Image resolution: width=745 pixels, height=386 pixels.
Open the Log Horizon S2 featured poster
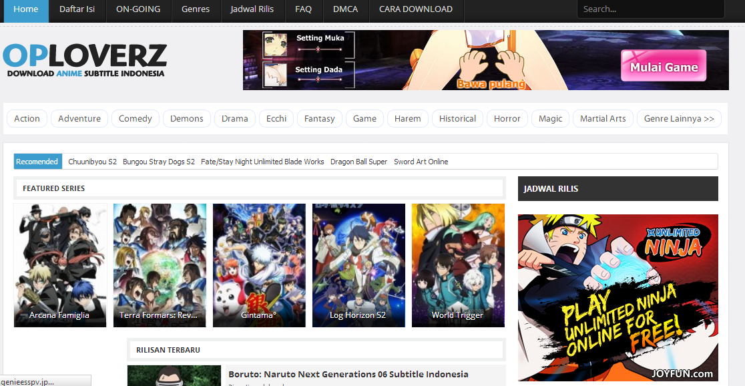tap(358, 265)
